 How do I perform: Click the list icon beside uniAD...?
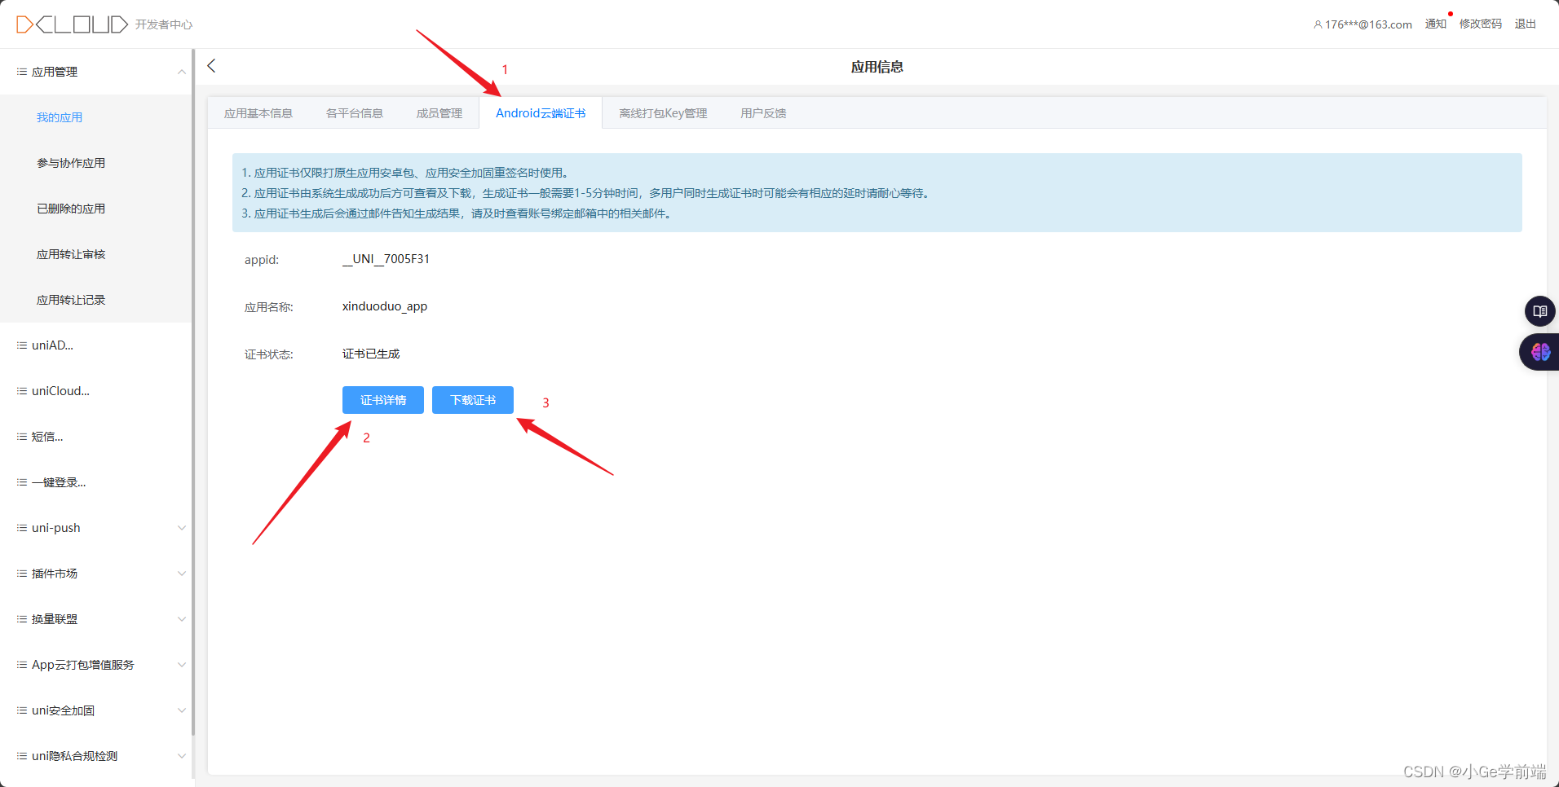click(x=22, y=345)
